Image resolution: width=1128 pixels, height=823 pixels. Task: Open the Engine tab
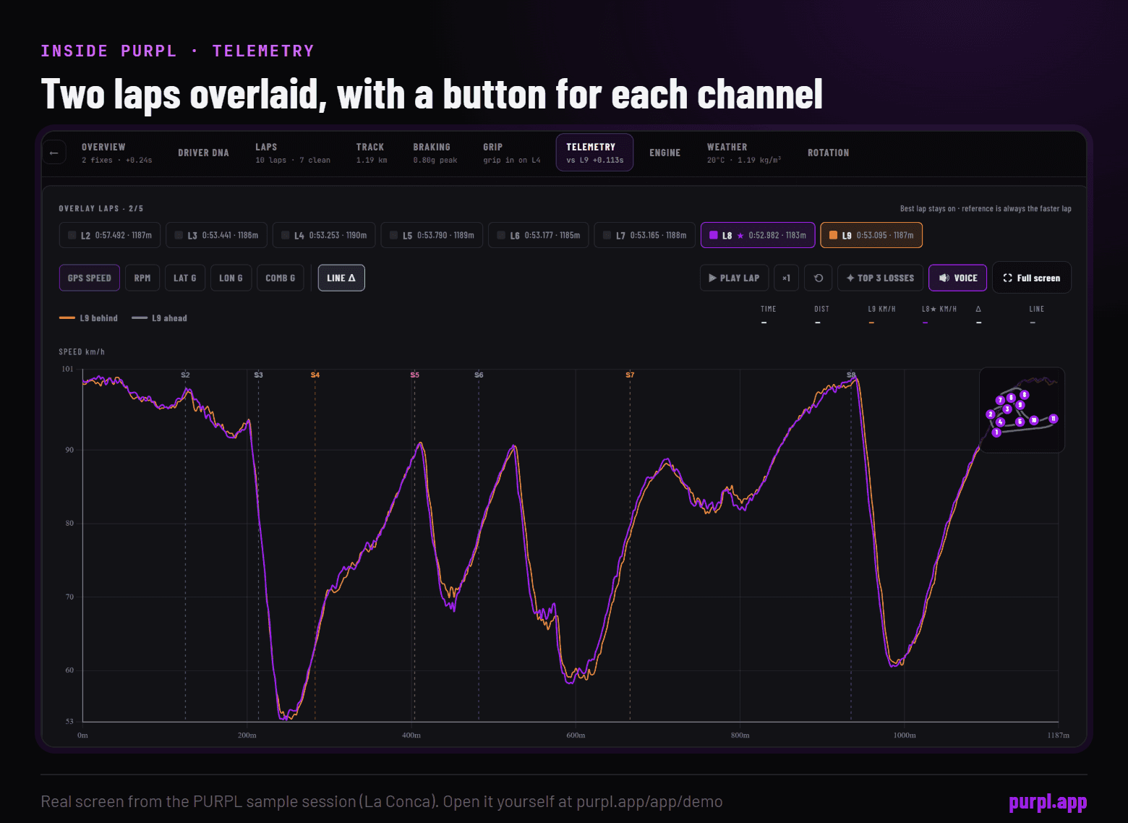pyautogui.click(x=665, y=153)
